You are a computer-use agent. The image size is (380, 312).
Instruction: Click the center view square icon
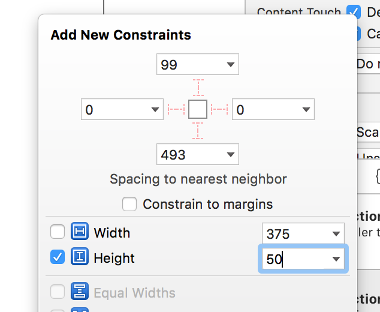198,109
